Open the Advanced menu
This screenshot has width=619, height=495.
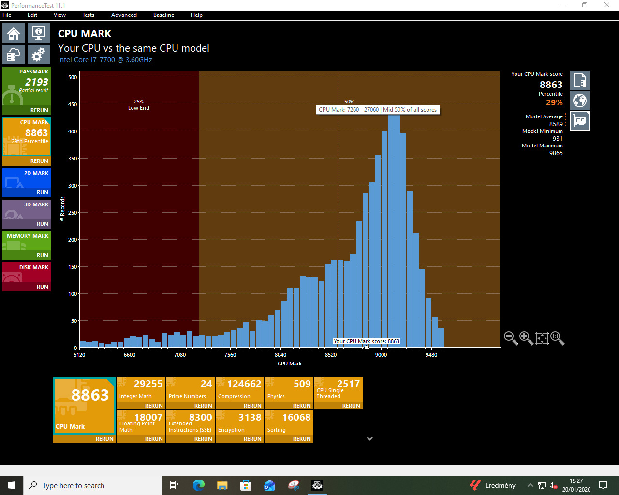coord(124,15)
